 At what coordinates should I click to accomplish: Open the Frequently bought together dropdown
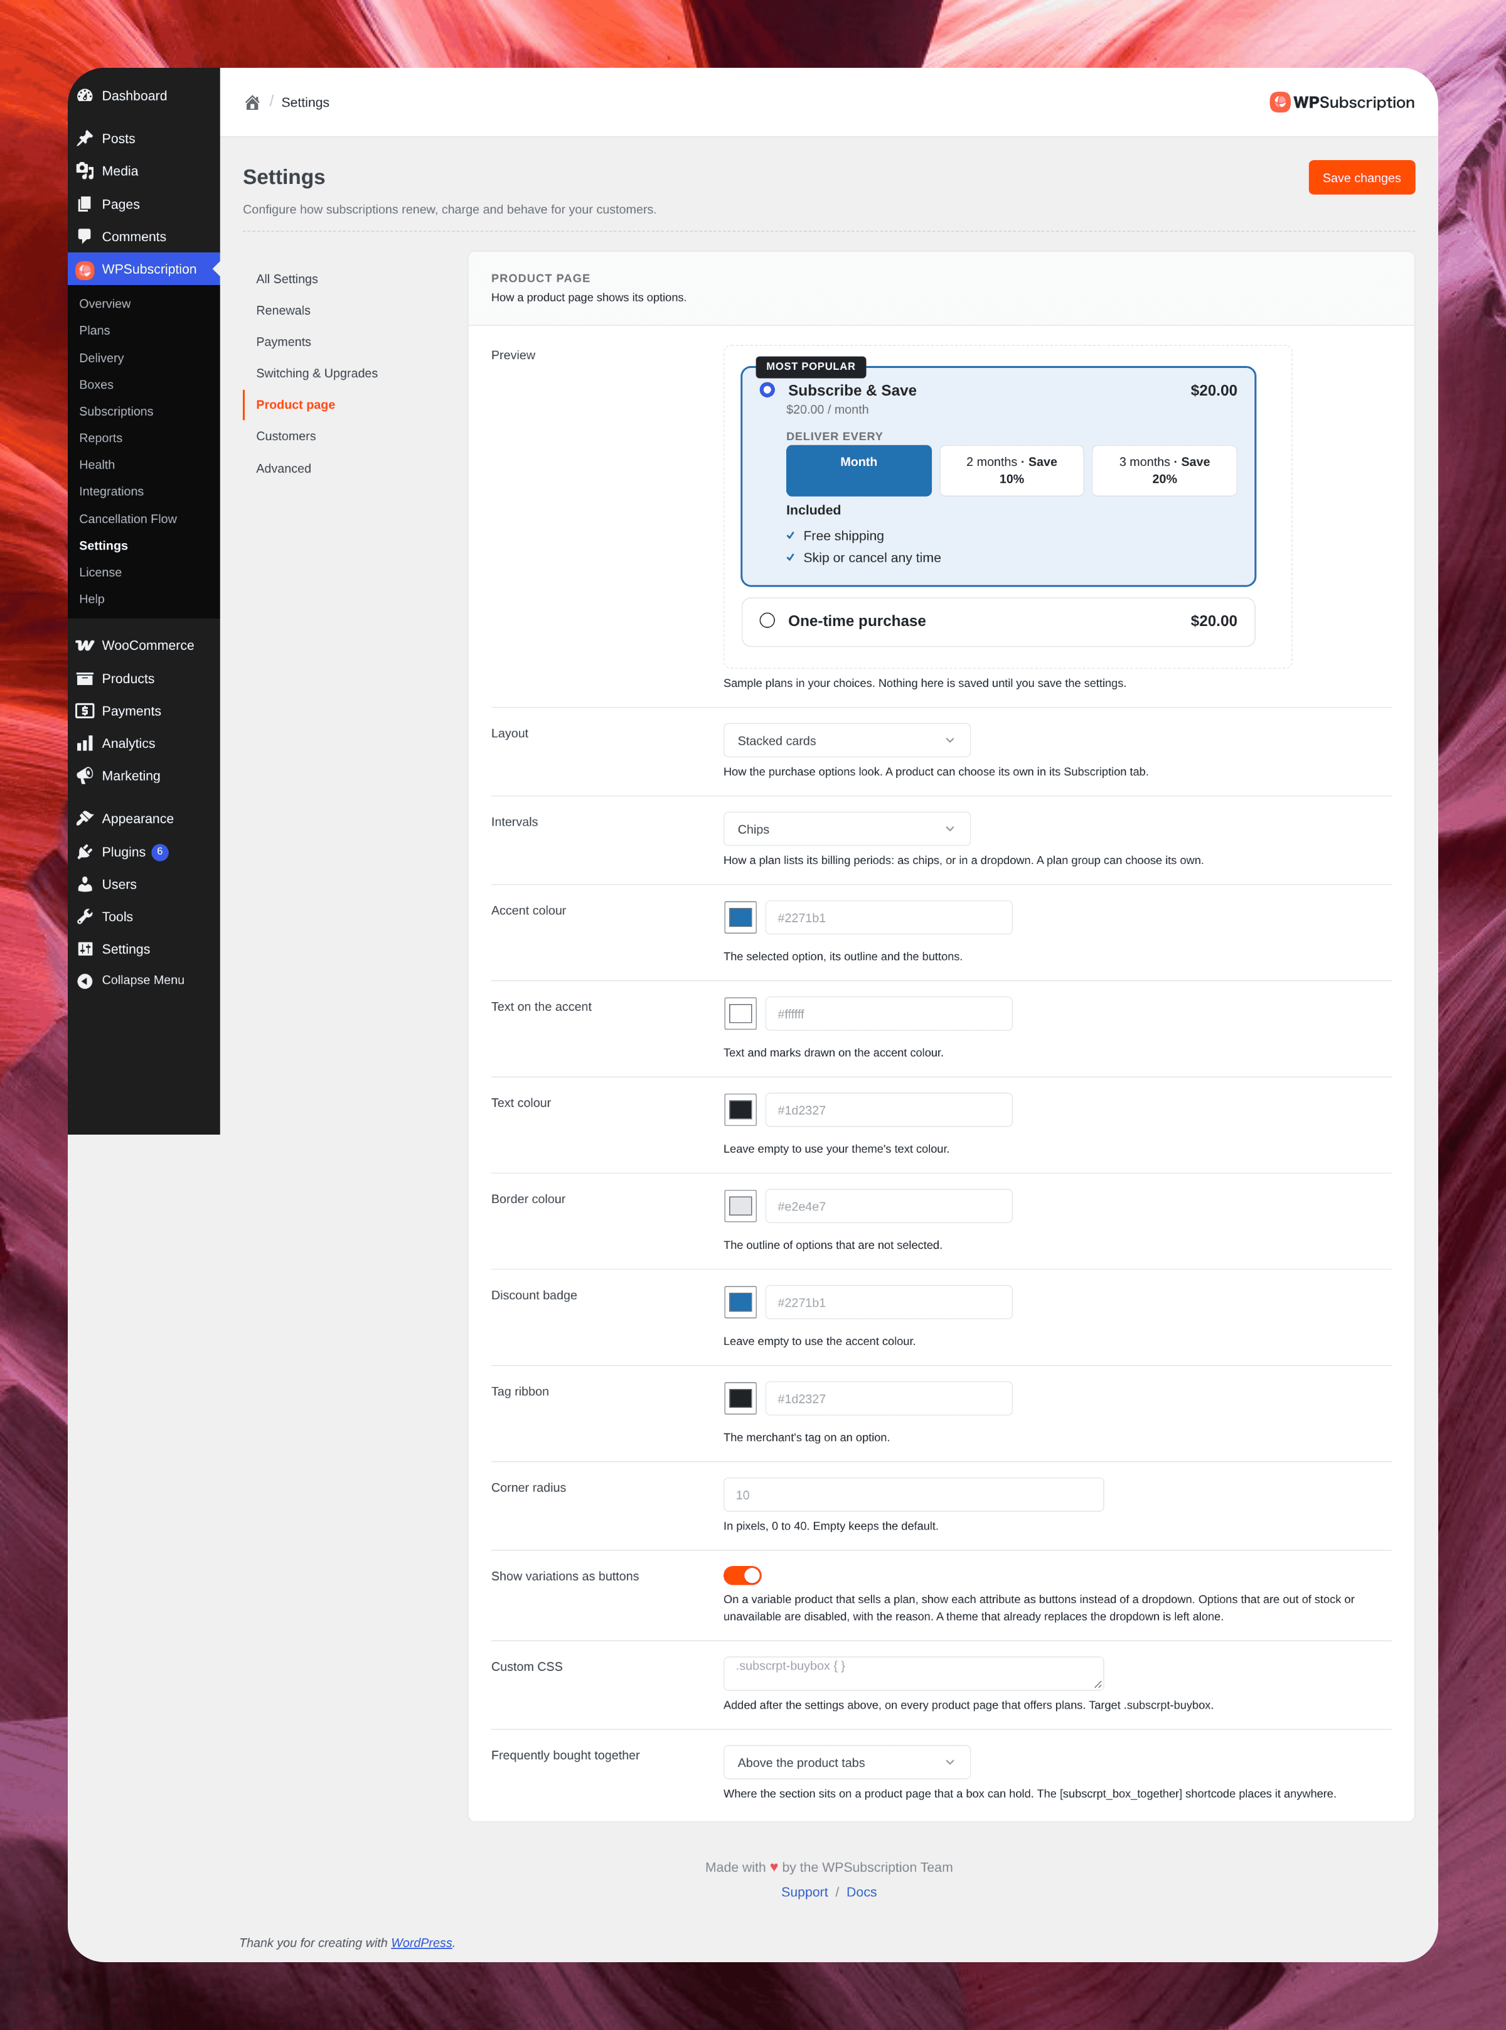847,1762
